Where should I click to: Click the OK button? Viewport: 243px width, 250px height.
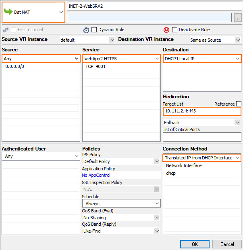coord(195,244)
